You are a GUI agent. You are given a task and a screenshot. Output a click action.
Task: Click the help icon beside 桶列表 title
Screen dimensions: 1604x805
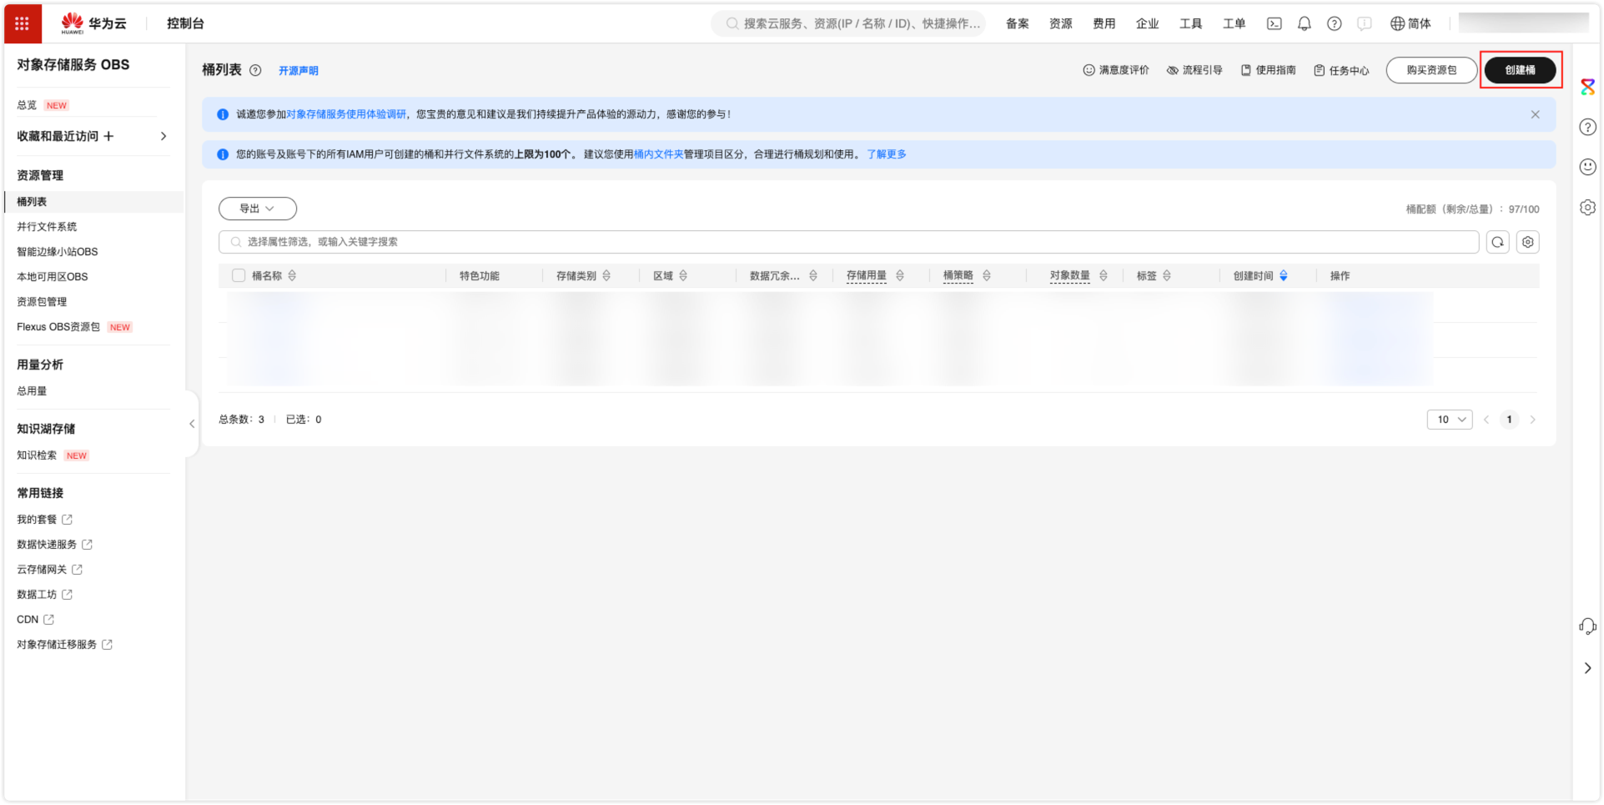pos(255,71)
